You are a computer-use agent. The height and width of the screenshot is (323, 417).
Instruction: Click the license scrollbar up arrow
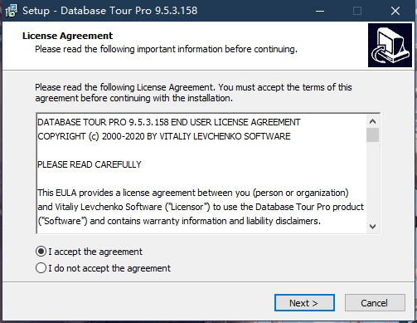pos(372,121)
